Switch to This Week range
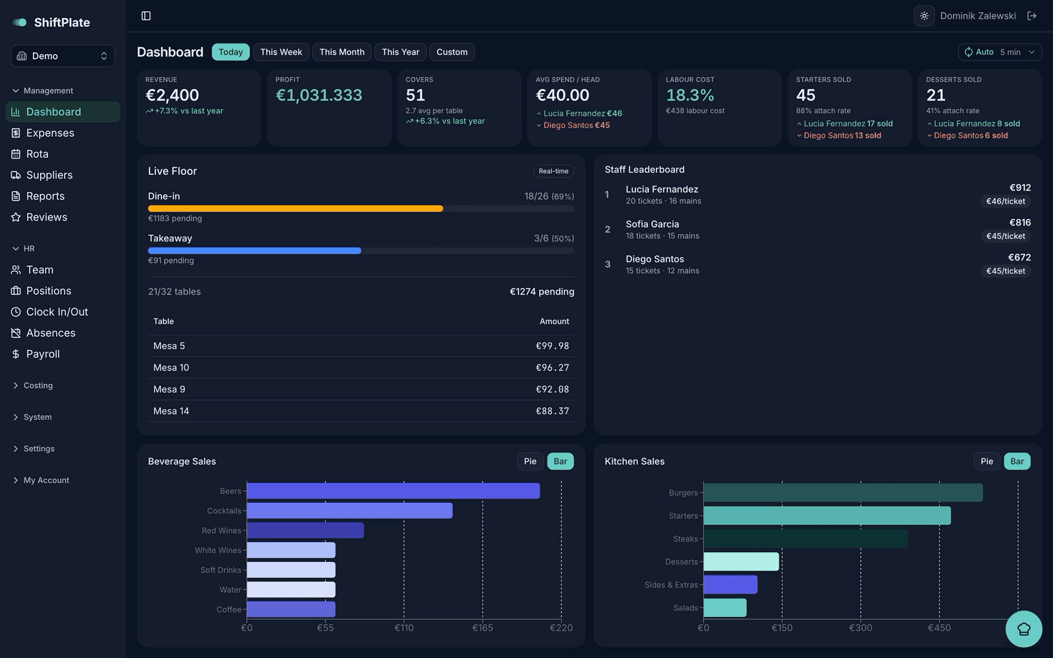This screenshot has height=658, width=1053. tap(281, 52)
